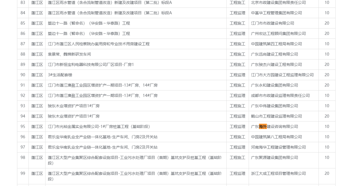Click the 工程施工 type cell in row 91
The image size is (342, 186).
click(x=237, y=85)
